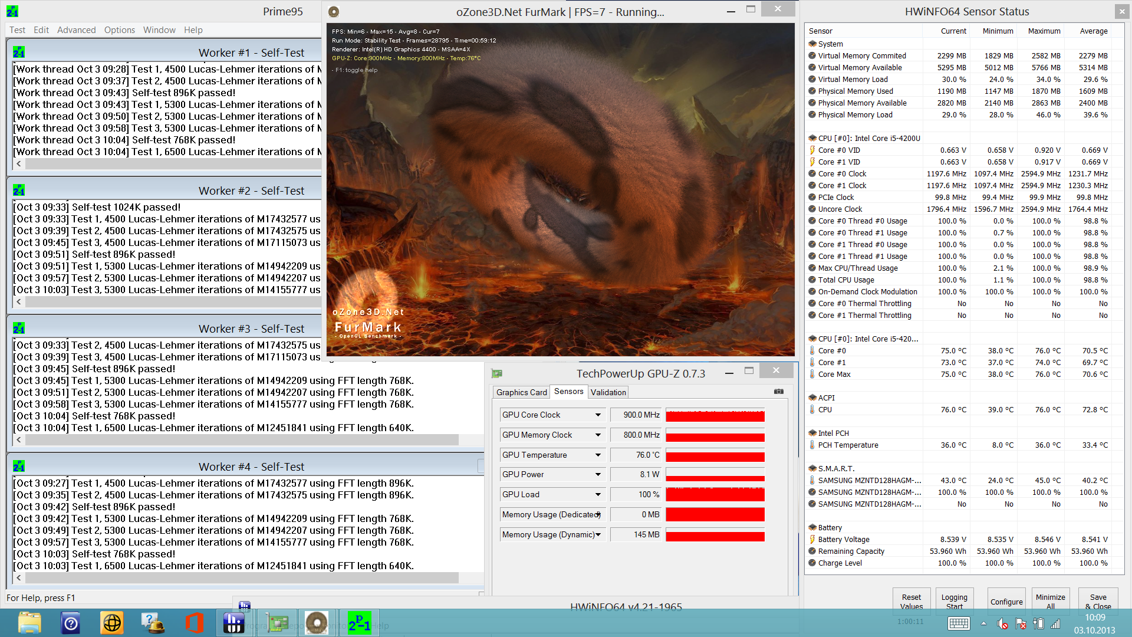Open Prime95 Advanced menu
The image size is (1132, 637).
point(76,30)
